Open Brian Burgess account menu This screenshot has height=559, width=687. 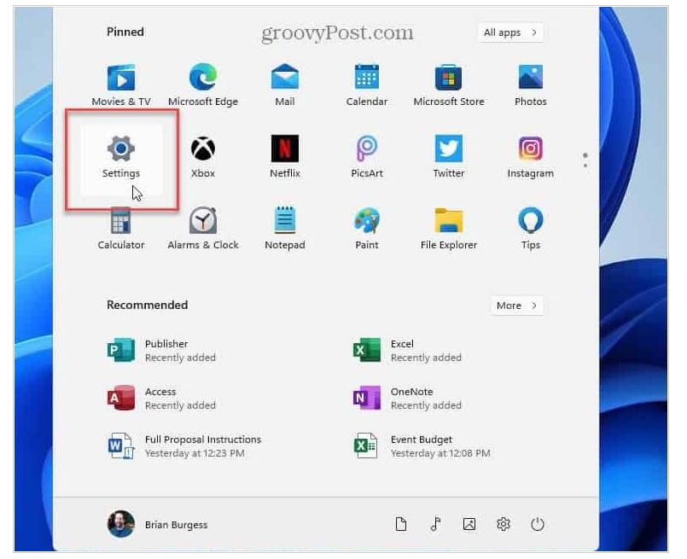(158, 524)
